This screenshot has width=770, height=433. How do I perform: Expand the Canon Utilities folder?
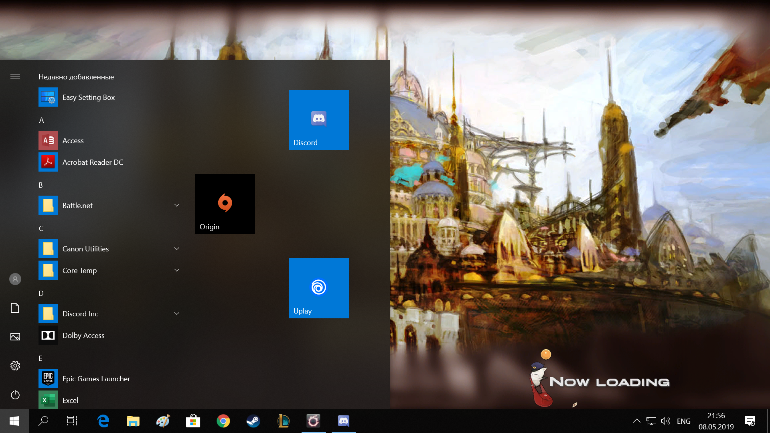click(x=177, y=249)
